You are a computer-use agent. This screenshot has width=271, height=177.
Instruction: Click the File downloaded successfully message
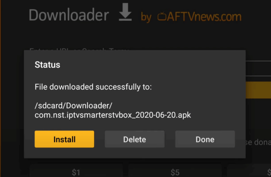tap(93, 87)
